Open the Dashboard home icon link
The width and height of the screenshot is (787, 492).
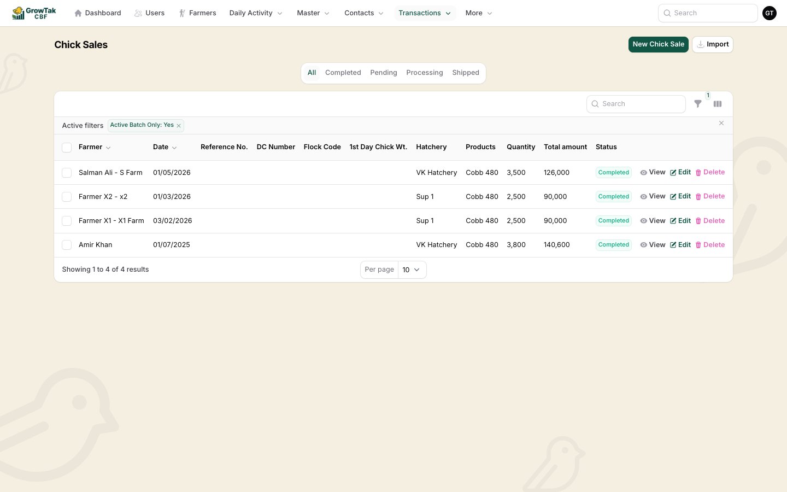(97, 13)
